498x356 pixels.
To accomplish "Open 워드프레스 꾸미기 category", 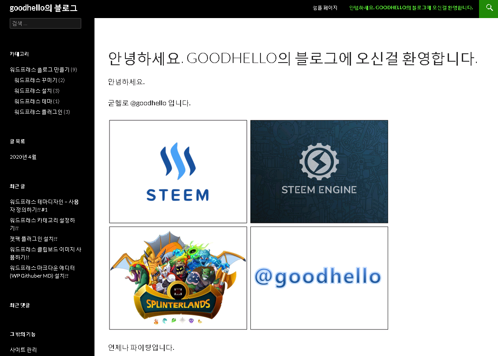I will [36, 80].
